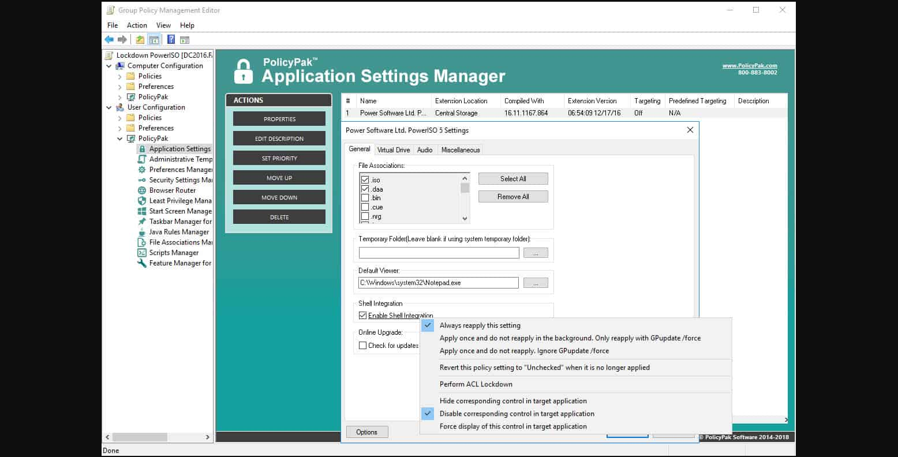Choose Perform ACL Lockdown
Screen dimensions: 898x457
tap(576, 384)
